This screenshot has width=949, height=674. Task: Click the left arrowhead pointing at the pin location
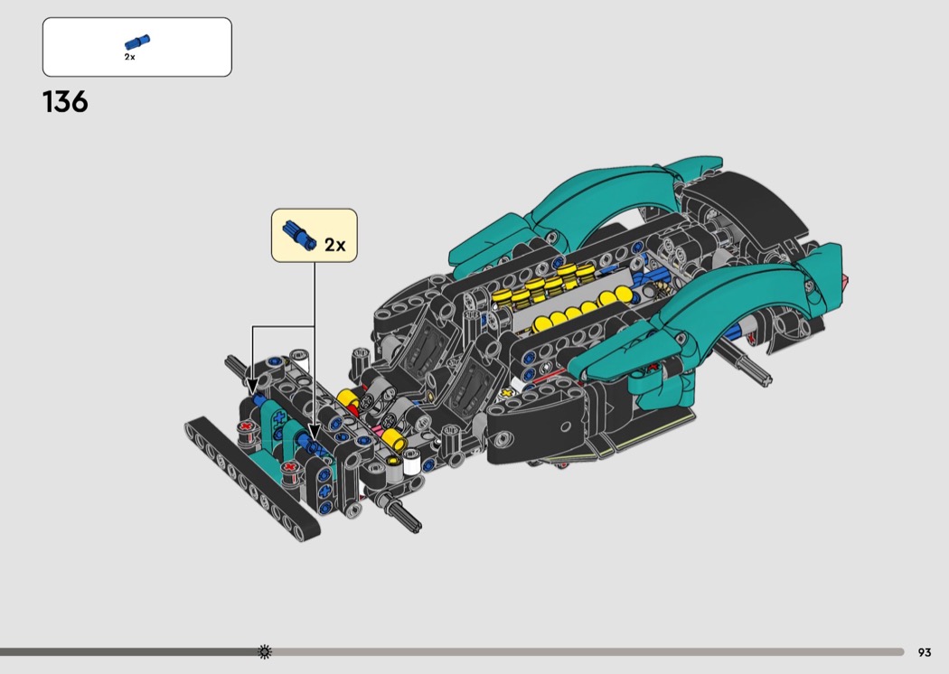pyautogui.click(x=252, y=385)
